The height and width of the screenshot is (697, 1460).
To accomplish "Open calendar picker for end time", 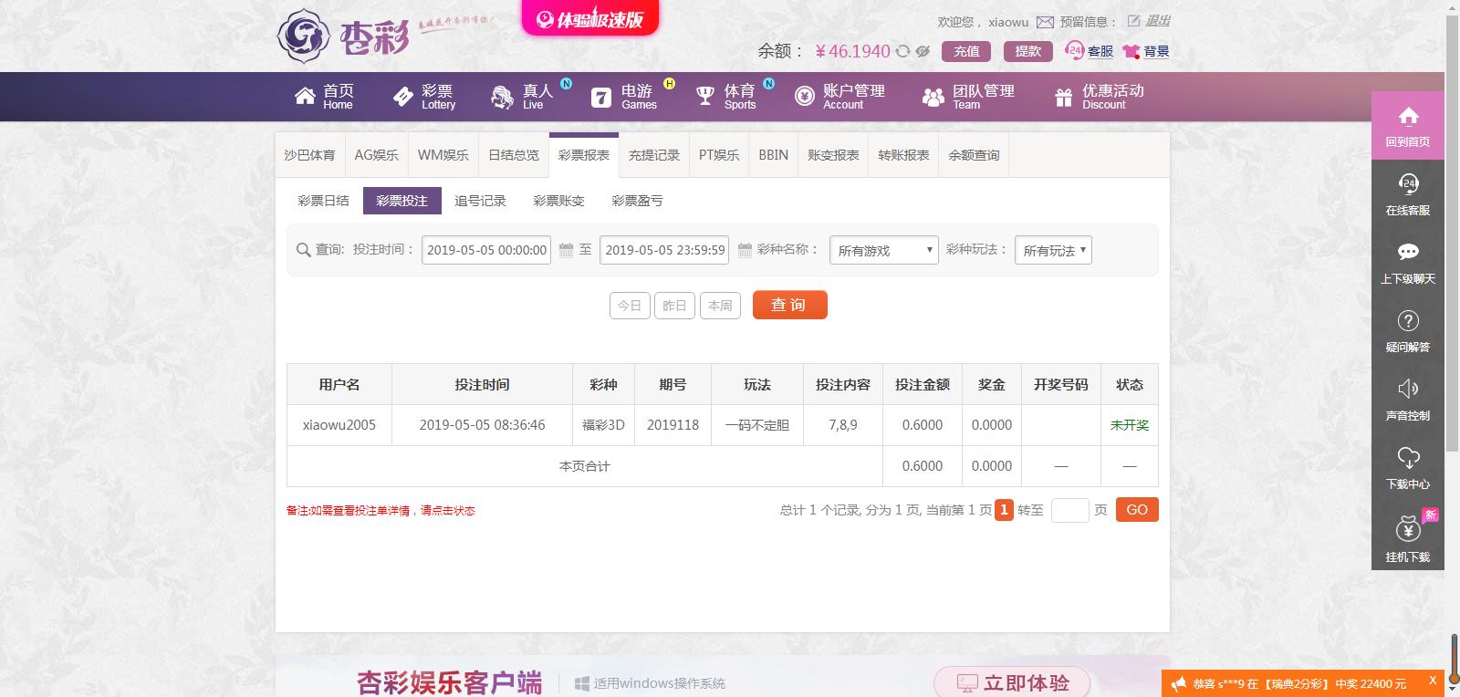I will click(745, 250).
